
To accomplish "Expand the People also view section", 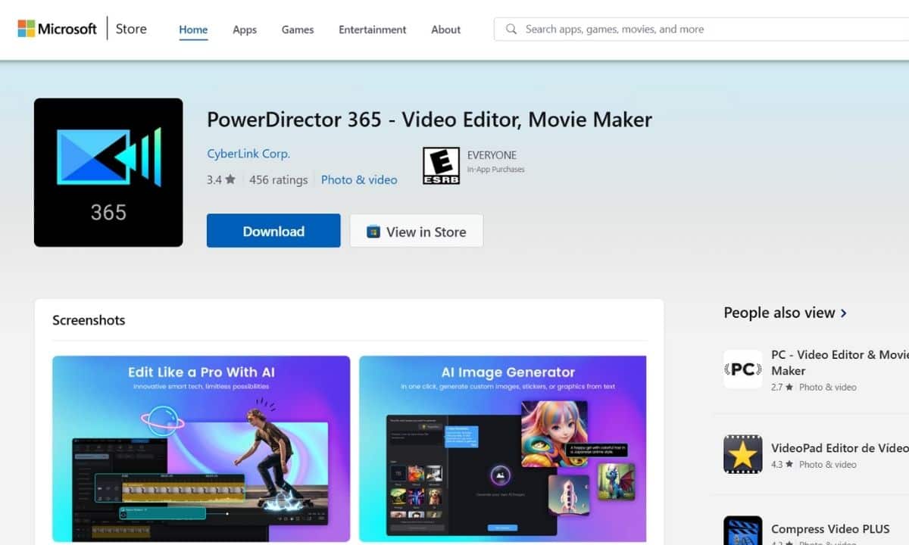I will click(786, 313).
